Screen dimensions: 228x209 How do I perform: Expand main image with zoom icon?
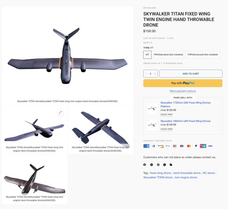point(61,112)
